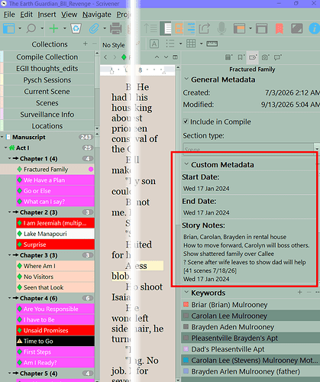
Task: Click the pink label dot on Fractured Family
Action: point(91,169)
